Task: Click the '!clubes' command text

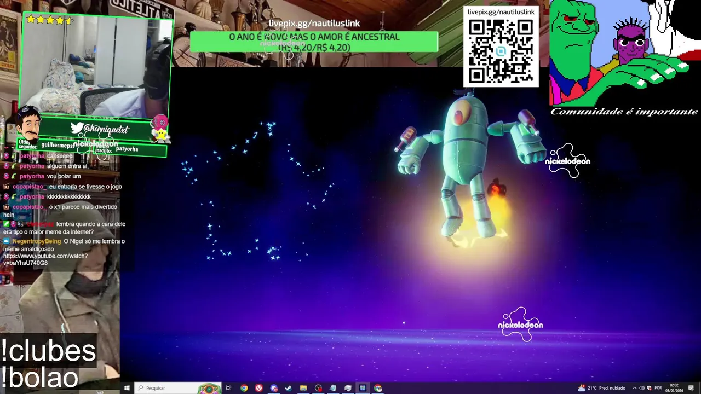Action: click(x=48, y=351)
